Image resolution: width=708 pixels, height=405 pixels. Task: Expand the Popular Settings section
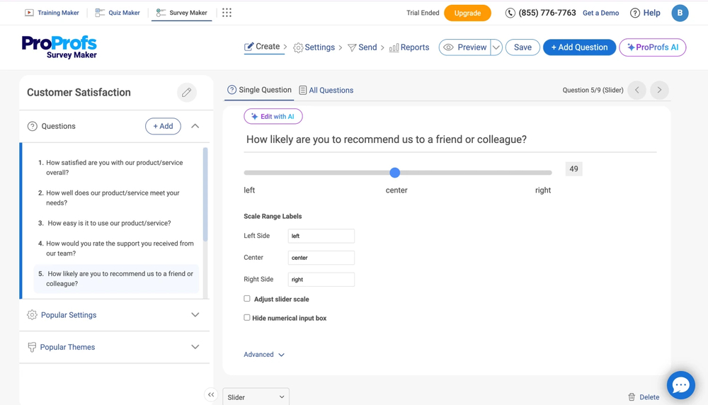click(x=195, y=315)
